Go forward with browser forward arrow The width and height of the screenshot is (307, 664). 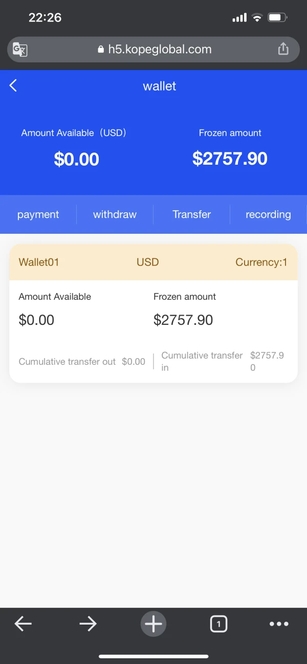(x=88, y=624)
